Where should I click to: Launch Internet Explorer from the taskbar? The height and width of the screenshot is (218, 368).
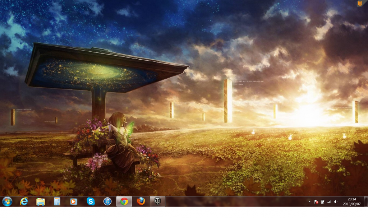pyautogui.click(x=24, y=201)
